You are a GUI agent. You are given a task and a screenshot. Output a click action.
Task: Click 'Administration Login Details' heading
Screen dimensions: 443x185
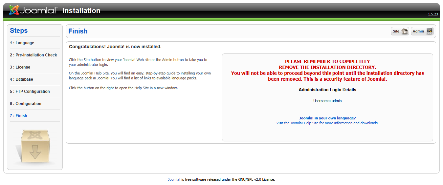click(x=327, y=90)
